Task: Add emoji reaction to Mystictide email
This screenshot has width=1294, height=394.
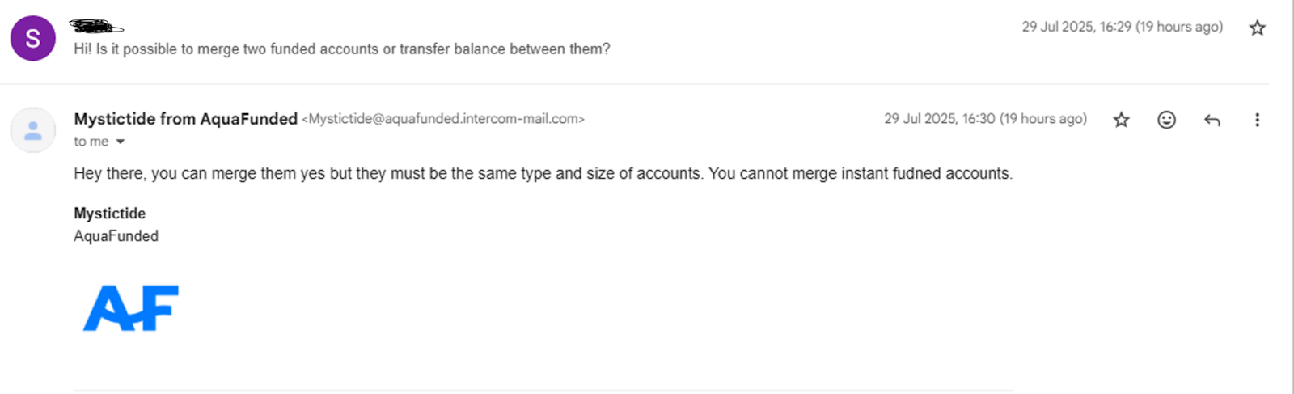Action: [1166, 120]
